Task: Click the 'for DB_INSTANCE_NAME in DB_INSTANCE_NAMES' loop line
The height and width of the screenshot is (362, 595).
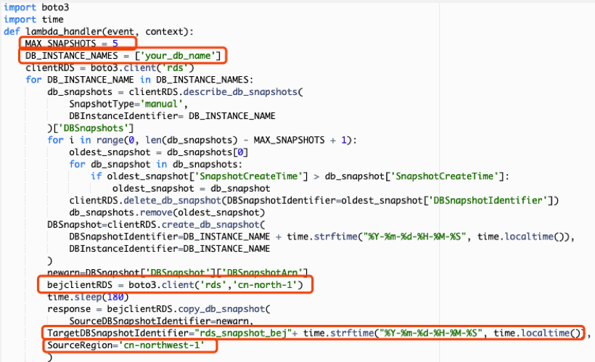Action: (x=138, y=80)
